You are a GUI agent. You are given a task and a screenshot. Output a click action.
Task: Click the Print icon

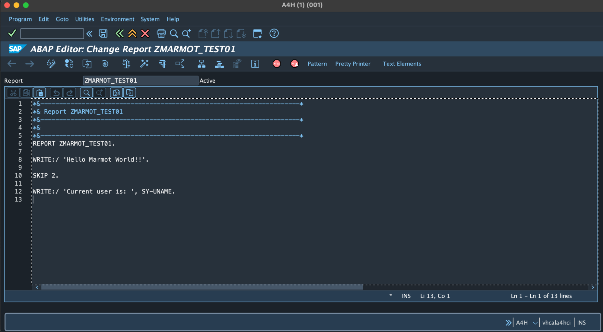(x=161, y=34)
